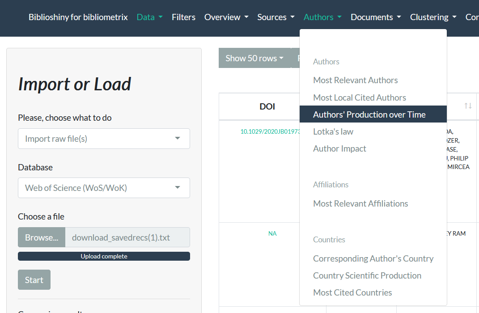Open Lotka's law analysis
This screenshot has width=479, height=313.
pos(333,131)
